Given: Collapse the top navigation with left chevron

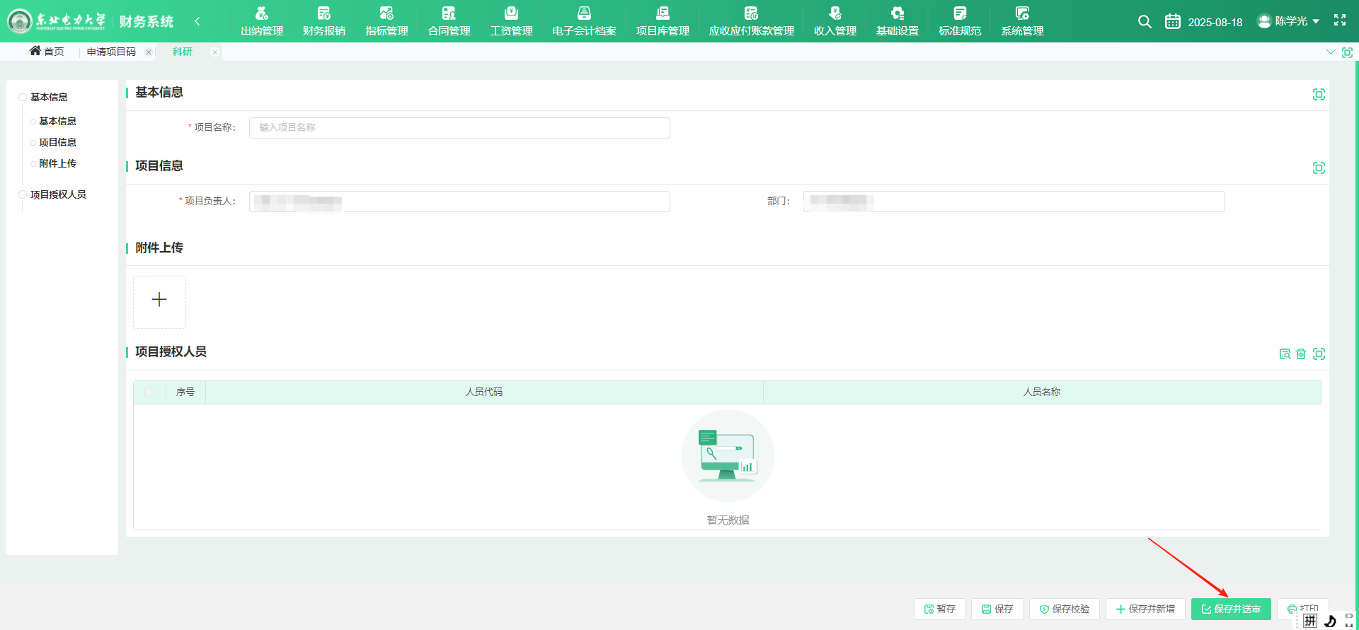Looking at the screenshot, I should [197, 21].
